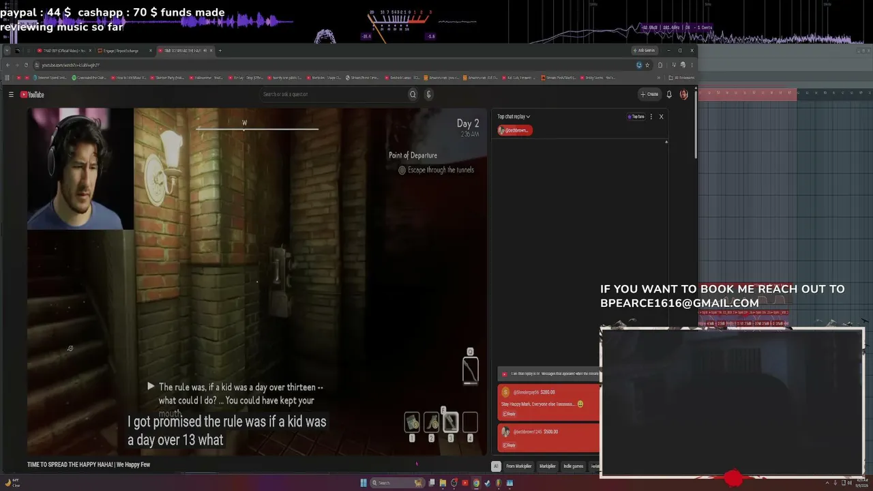Viewport: 873px width, 491px height.
Task: Open the red YouTube taskbar app
Action: [465, 483]
